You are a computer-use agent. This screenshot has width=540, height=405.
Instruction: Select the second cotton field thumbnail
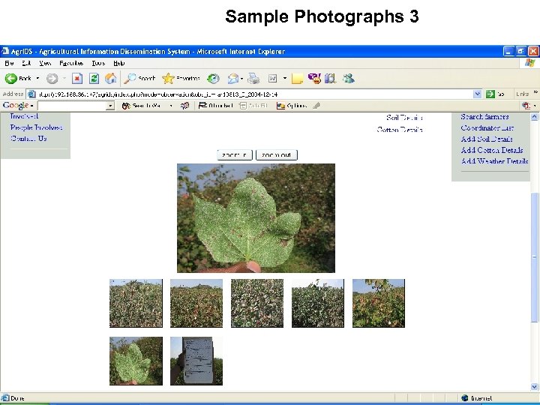point(196,303)
